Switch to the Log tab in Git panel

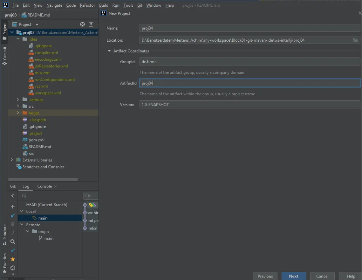pyautogui.click(x=26, y=186)
